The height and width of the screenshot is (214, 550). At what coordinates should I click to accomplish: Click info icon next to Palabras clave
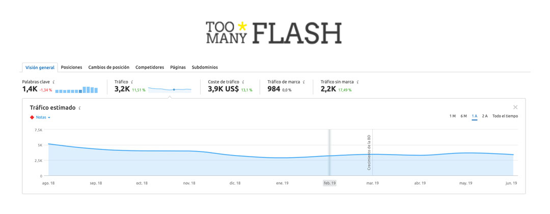tap(53, 82)
